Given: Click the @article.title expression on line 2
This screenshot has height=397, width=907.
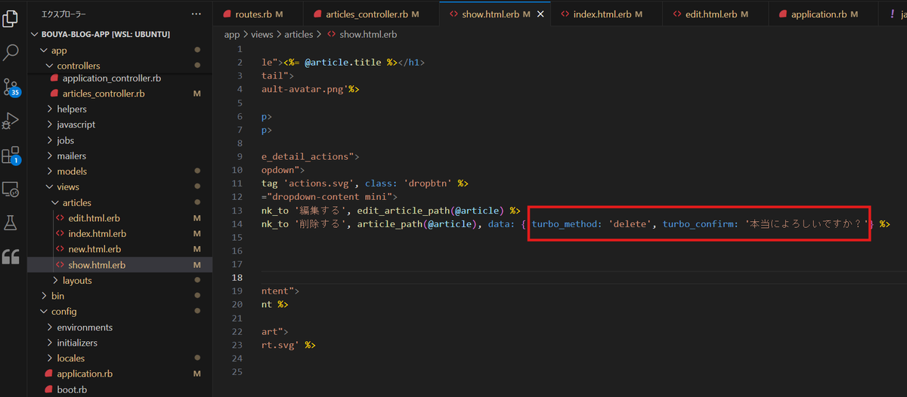Looking at the screenshot, I should tap(345, 63).
